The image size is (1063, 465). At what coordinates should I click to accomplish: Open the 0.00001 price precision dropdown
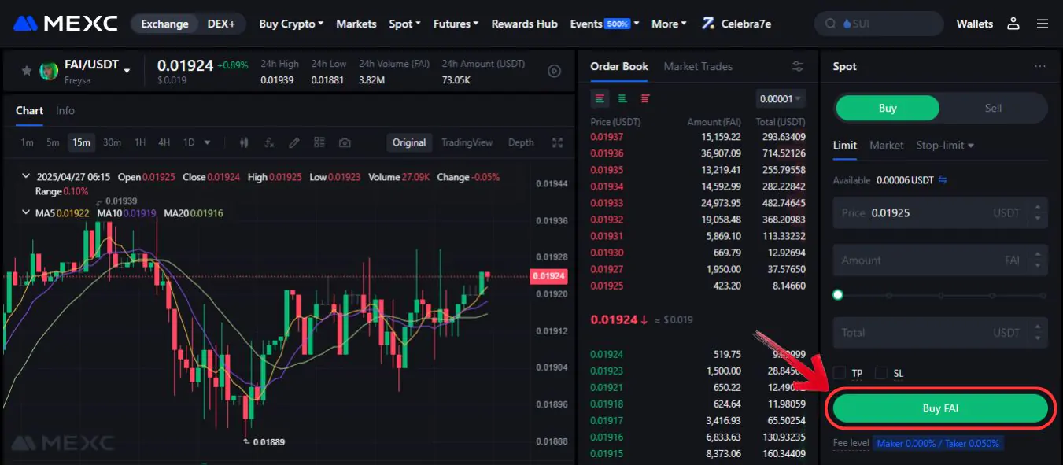781,99
